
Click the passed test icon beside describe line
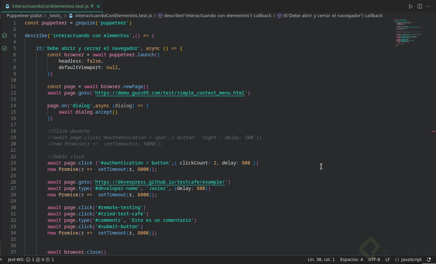(x=4, y=36)
